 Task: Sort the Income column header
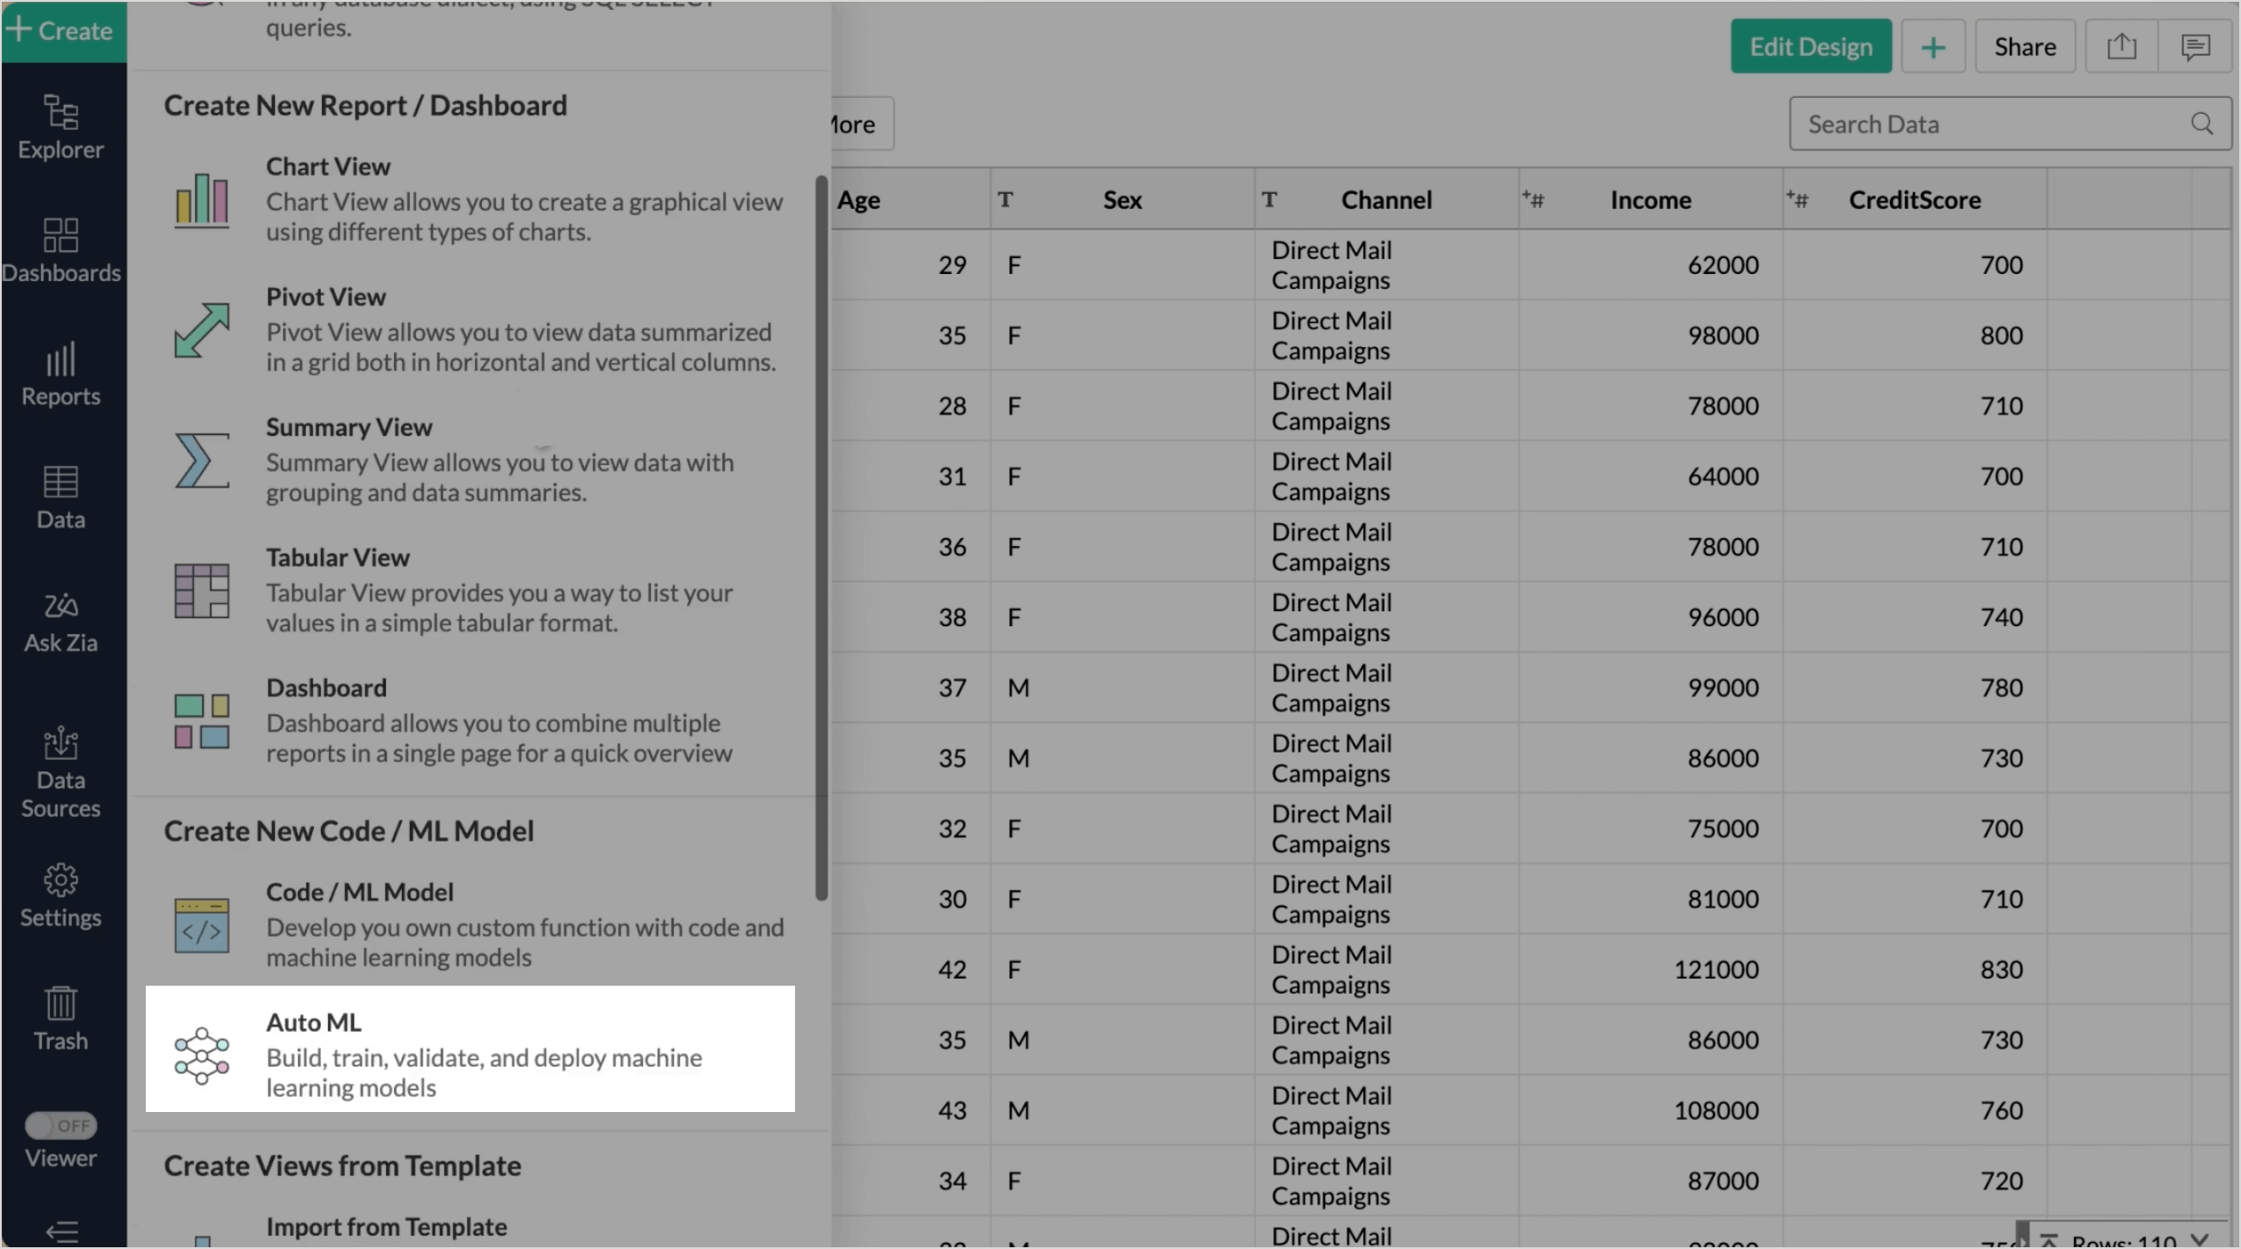coord(1650,199)
